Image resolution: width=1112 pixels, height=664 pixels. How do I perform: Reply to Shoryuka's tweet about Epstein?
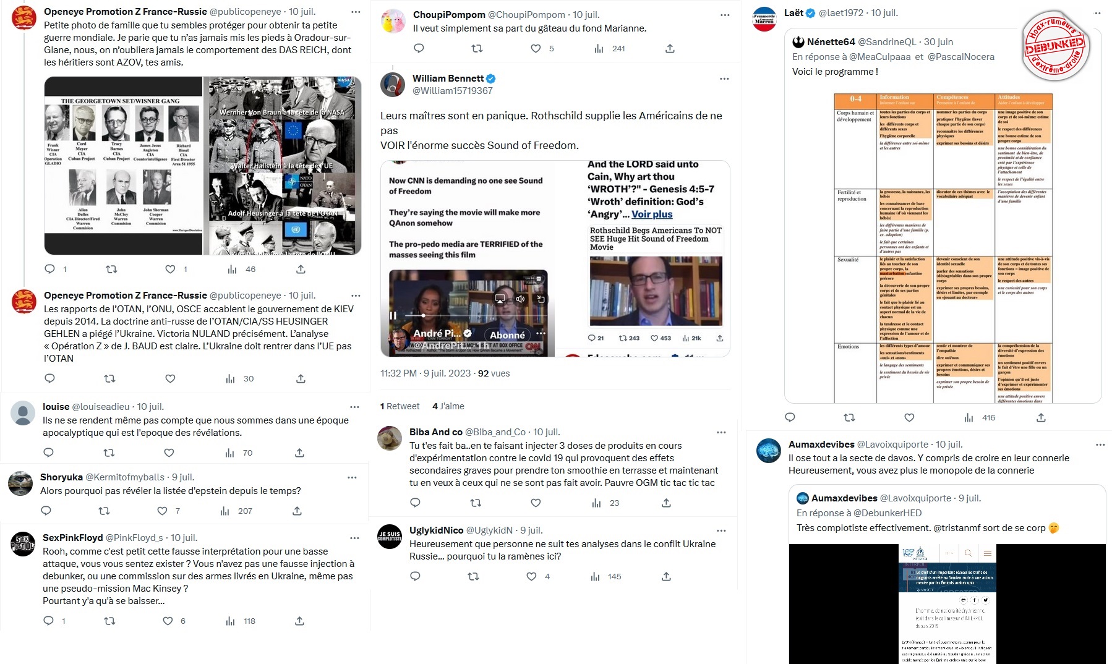pyautogui.click(x=46, y=511)
